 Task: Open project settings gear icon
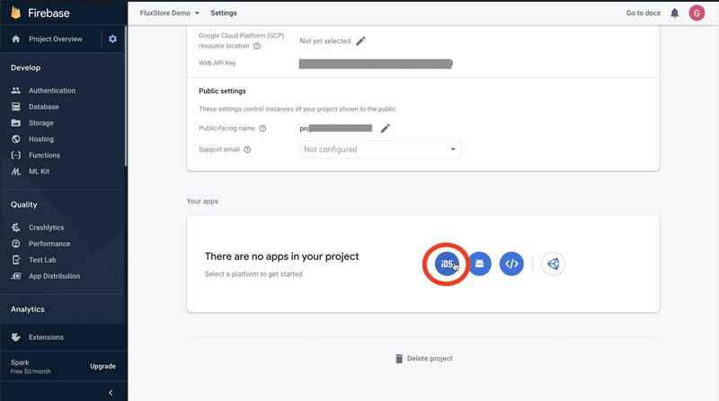[112, 39]
